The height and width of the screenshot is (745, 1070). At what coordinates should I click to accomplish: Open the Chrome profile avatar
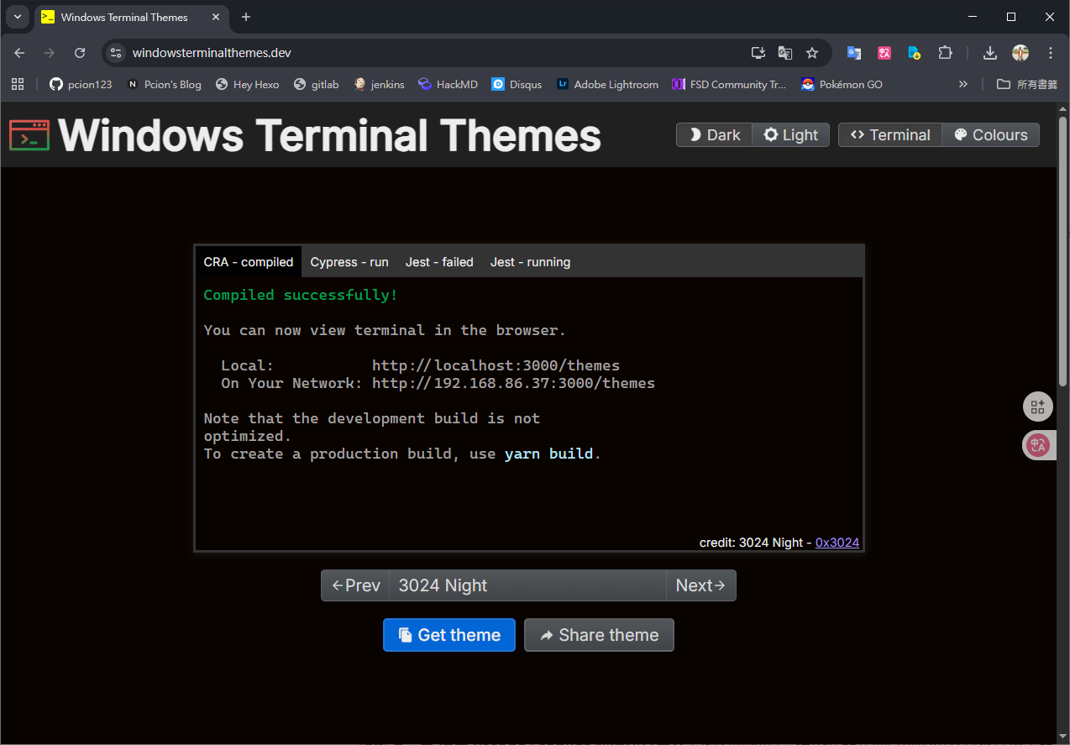[x=1020, y=53]
